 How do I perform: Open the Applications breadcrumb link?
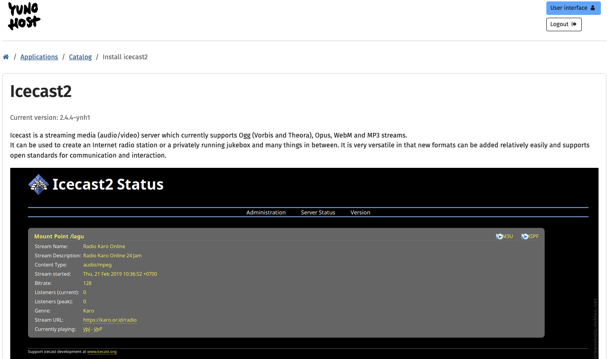coord(39,57)
